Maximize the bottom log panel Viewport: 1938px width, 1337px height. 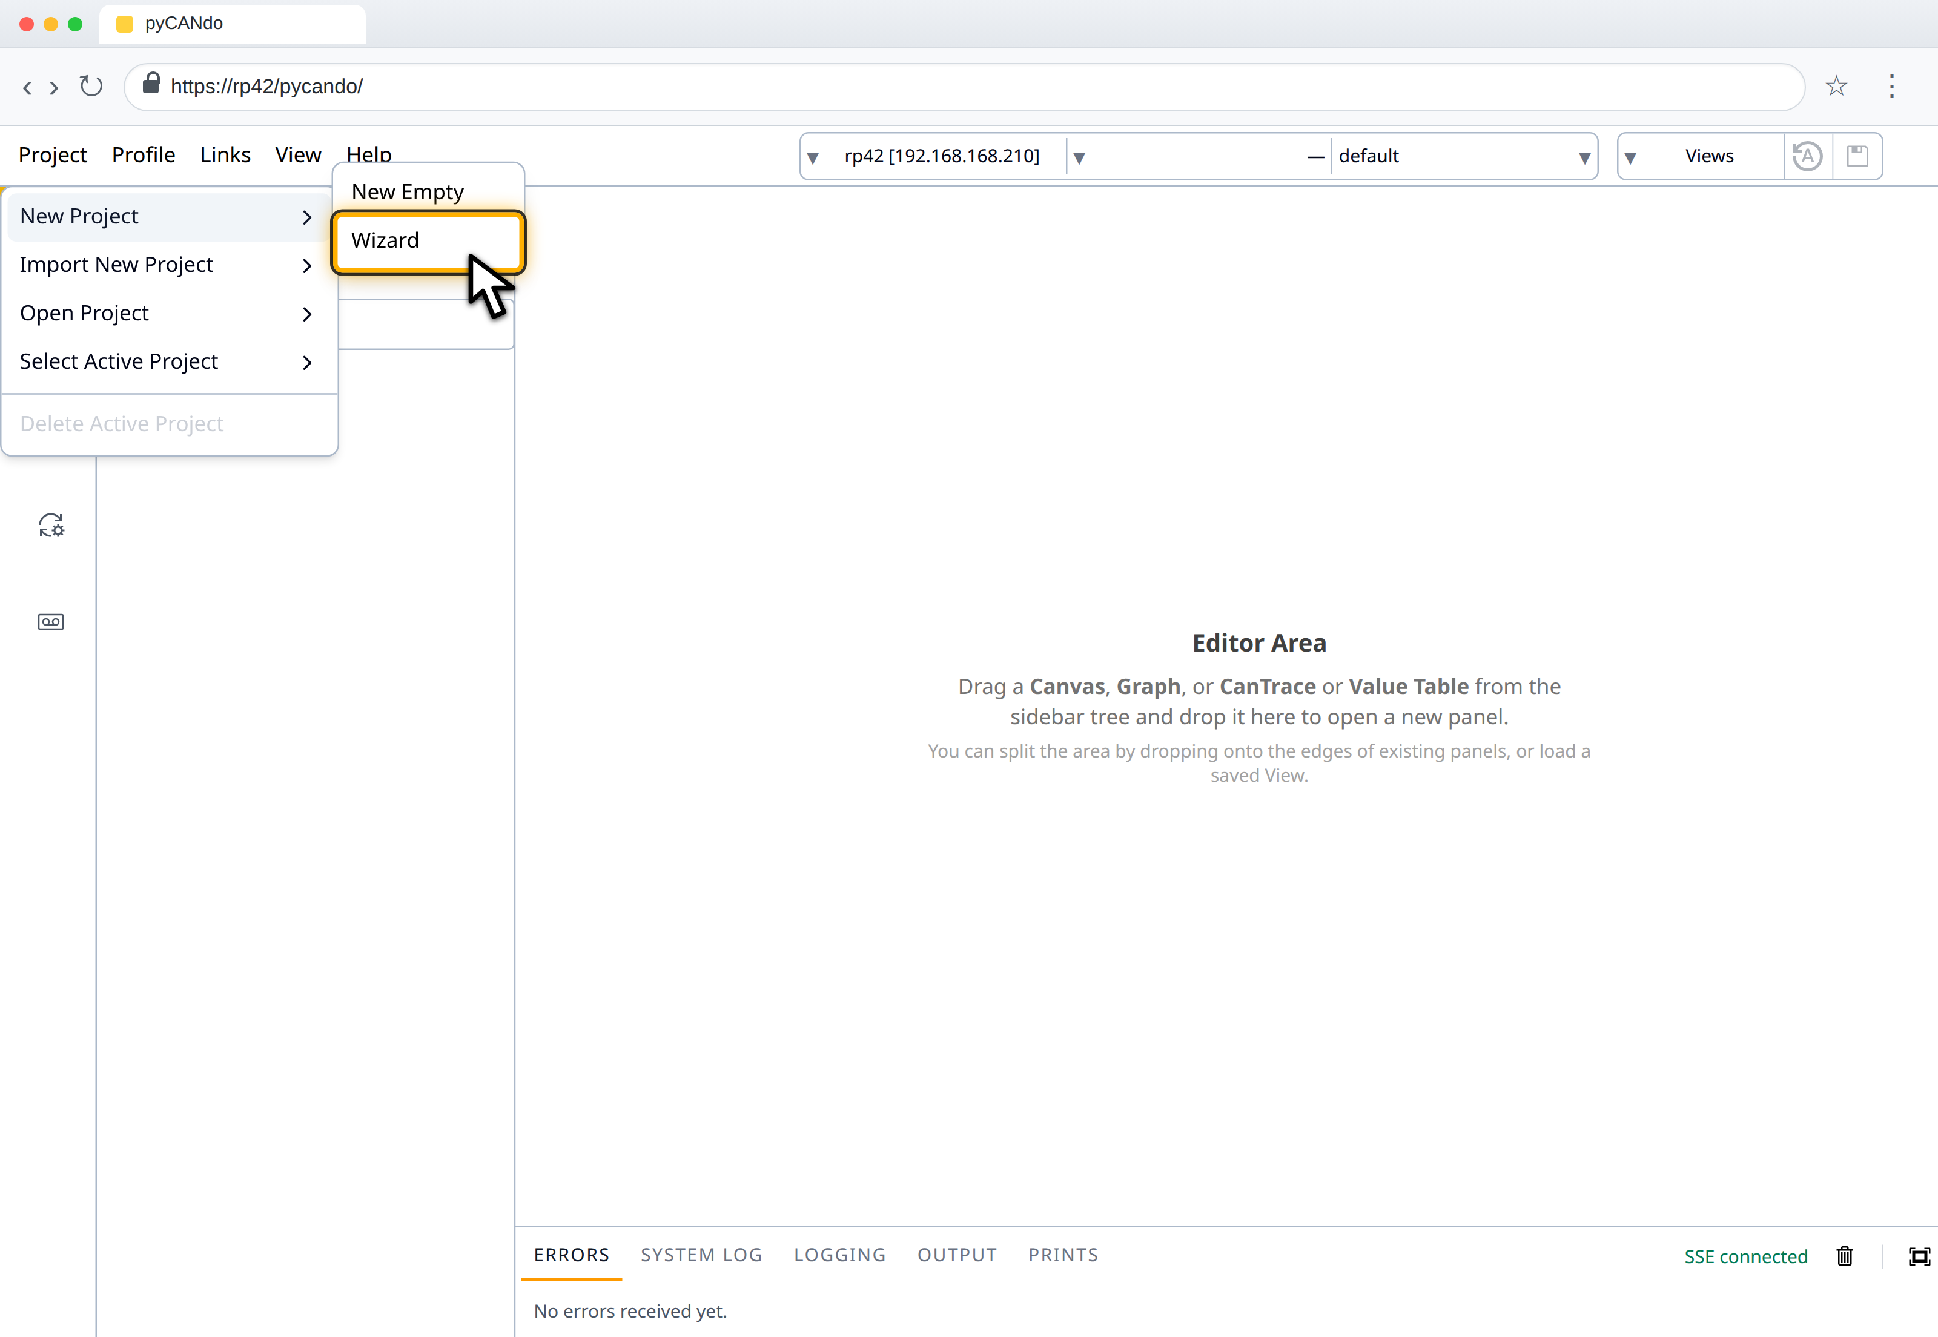click(x=1920, y=1256)
